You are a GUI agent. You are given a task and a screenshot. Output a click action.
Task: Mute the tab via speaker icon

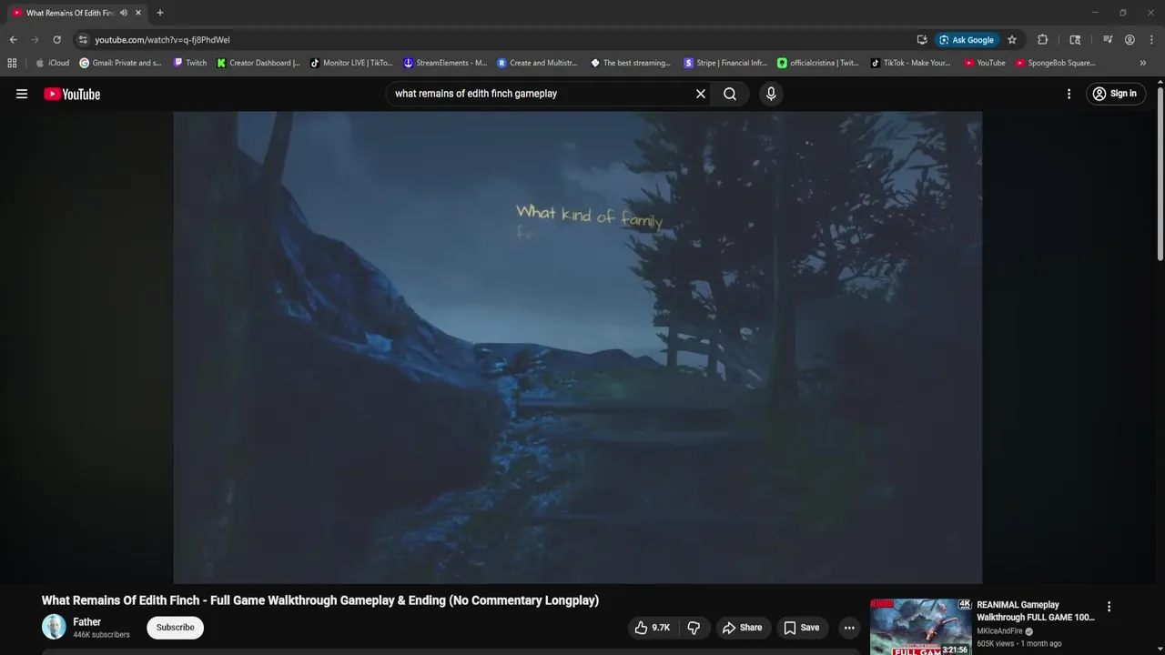coord(124,13)
